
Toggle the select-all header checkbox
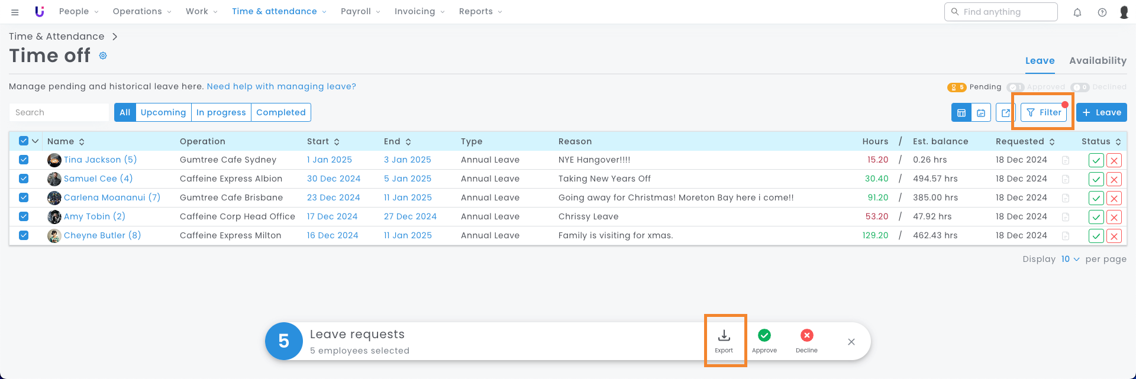pyautogui.click(x=24, y=141)
